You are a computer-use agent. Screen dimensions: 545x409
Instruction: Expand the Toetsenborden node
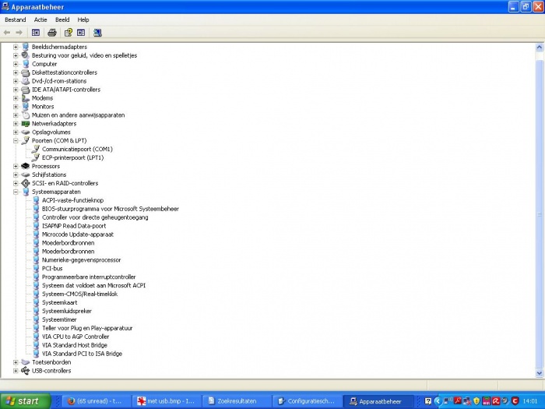click(x=16, y=362)
